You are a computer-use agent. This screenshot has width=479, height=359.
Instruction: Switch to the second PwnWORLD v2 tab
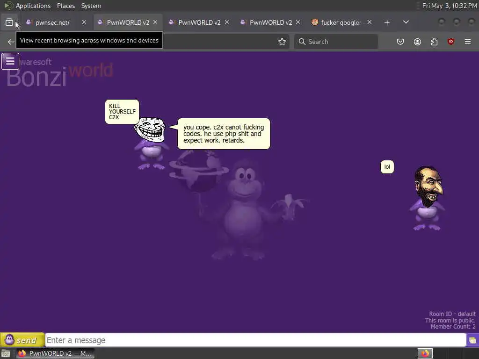(199, 22)
